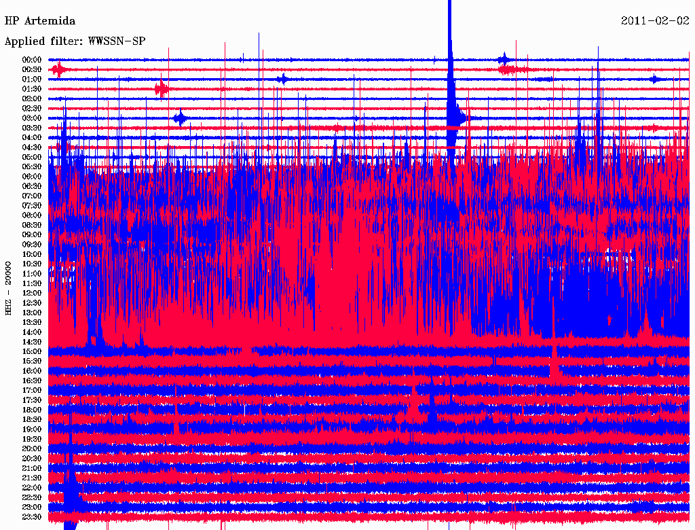Select the 20:30 time label
The image size is (695, 530).
pyautogui.click(x=32, y=459)
